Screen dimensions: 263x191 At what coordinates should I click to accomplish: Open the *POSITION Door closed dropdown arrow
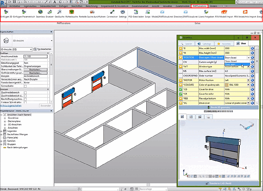(x=248, y=58)
